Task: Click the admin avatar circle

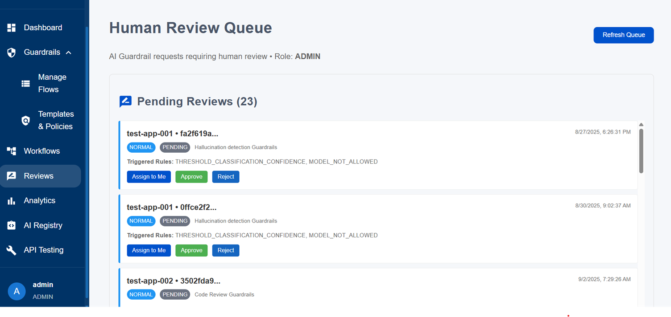Action: point(17,291)
